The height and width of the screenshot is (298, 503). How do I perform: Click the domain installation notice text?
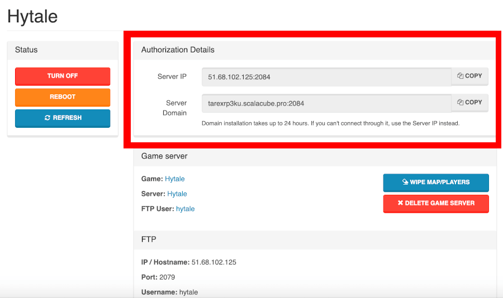point(330,123)
